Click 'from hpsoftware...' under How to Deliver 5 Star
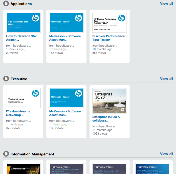The width and height of the screenshot is (176, 174). tap(18, 46)
